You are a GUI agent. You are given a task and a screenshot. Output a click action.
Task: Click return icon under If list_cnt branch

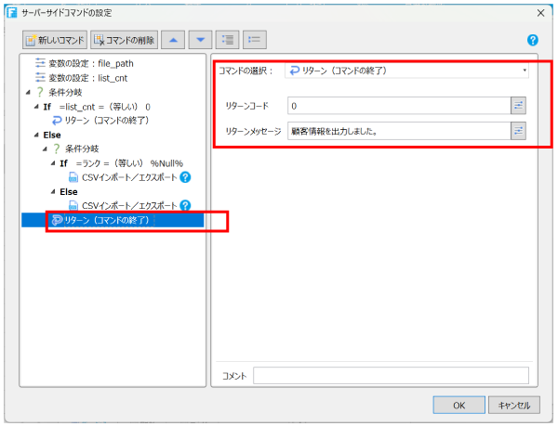[57, 121]
